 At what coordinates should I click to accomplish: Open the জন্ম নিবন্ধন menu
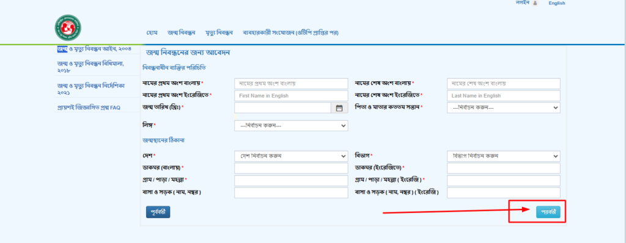coord(181,33)
